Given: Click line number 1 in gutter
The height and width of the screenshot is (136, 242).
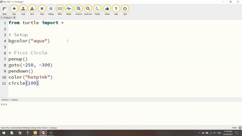Looking at the screenshot, I should pos(5,23).
